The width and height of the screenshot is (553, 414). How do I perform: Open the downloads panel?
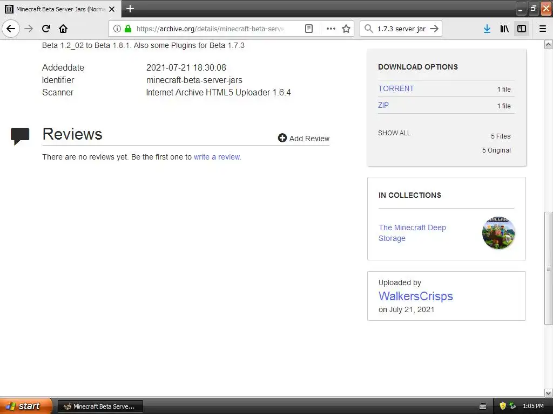pos(487,29)
